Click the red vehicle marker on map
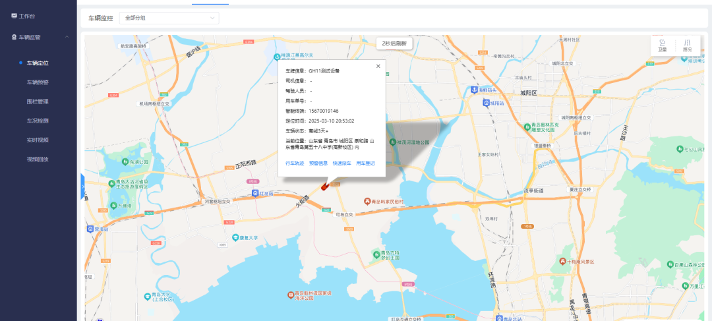This screenshot has width=712, height=321. click(325, 185)
